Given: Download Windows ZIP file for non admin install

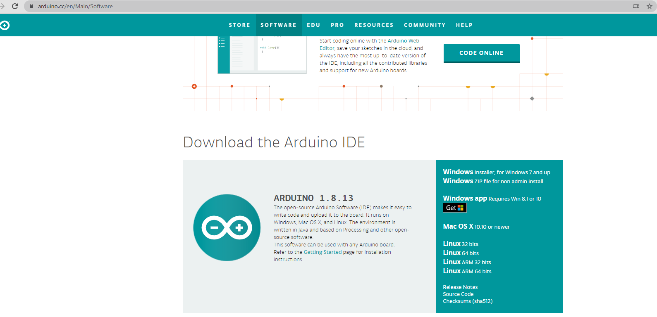Looking at the screenshot, I should tap(493, 181).
